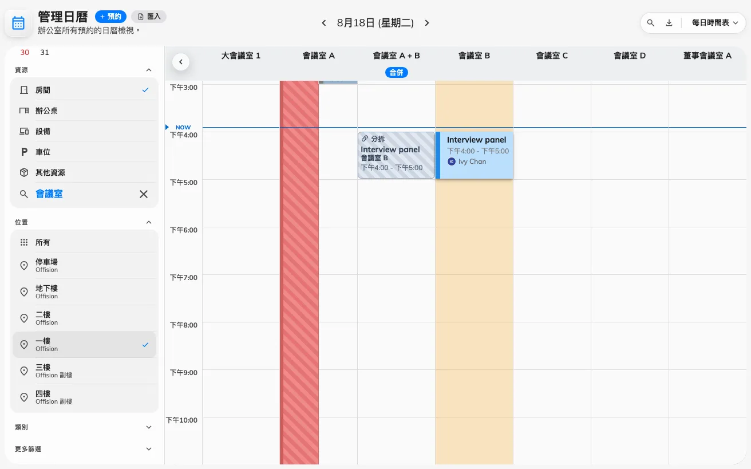
Task: Click the link icon beside 分拆
Action: coord(365,139)
